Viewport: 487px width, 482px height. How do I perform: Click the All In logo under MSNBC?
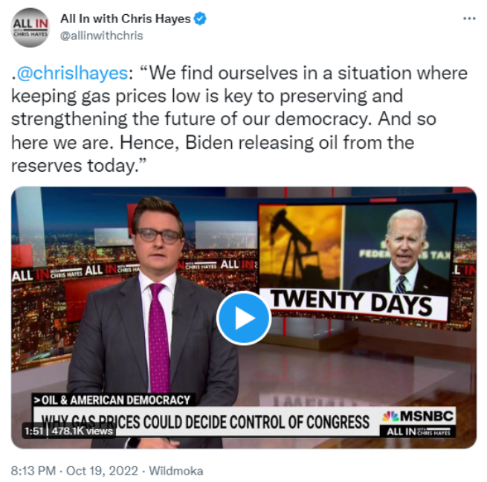[418, 431]
